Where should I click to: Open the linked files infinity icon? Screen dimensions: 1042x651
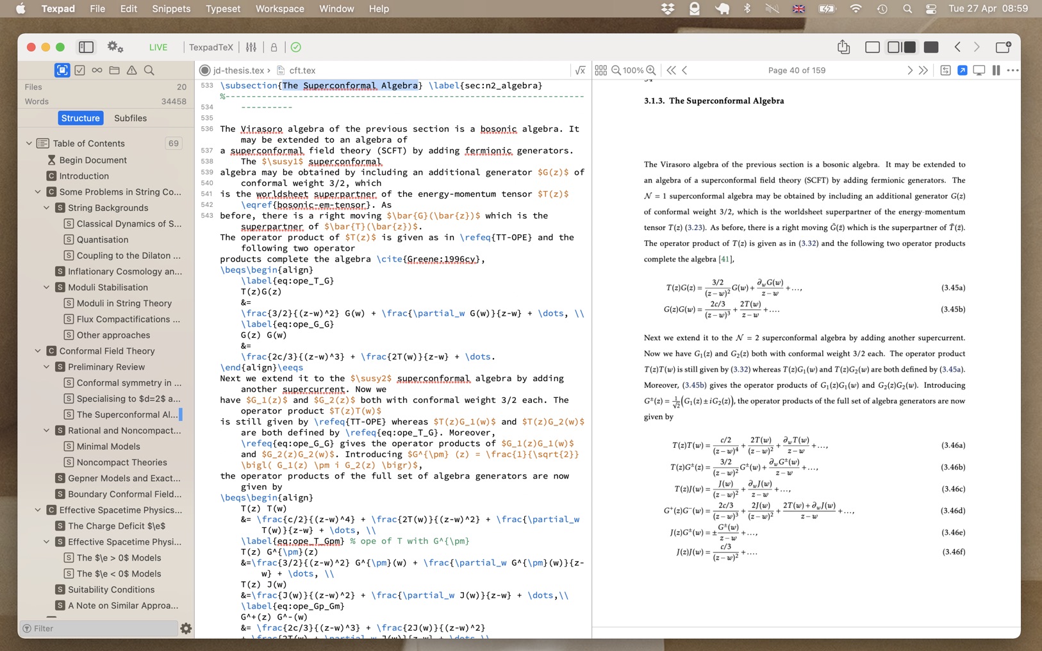point(97,70)
